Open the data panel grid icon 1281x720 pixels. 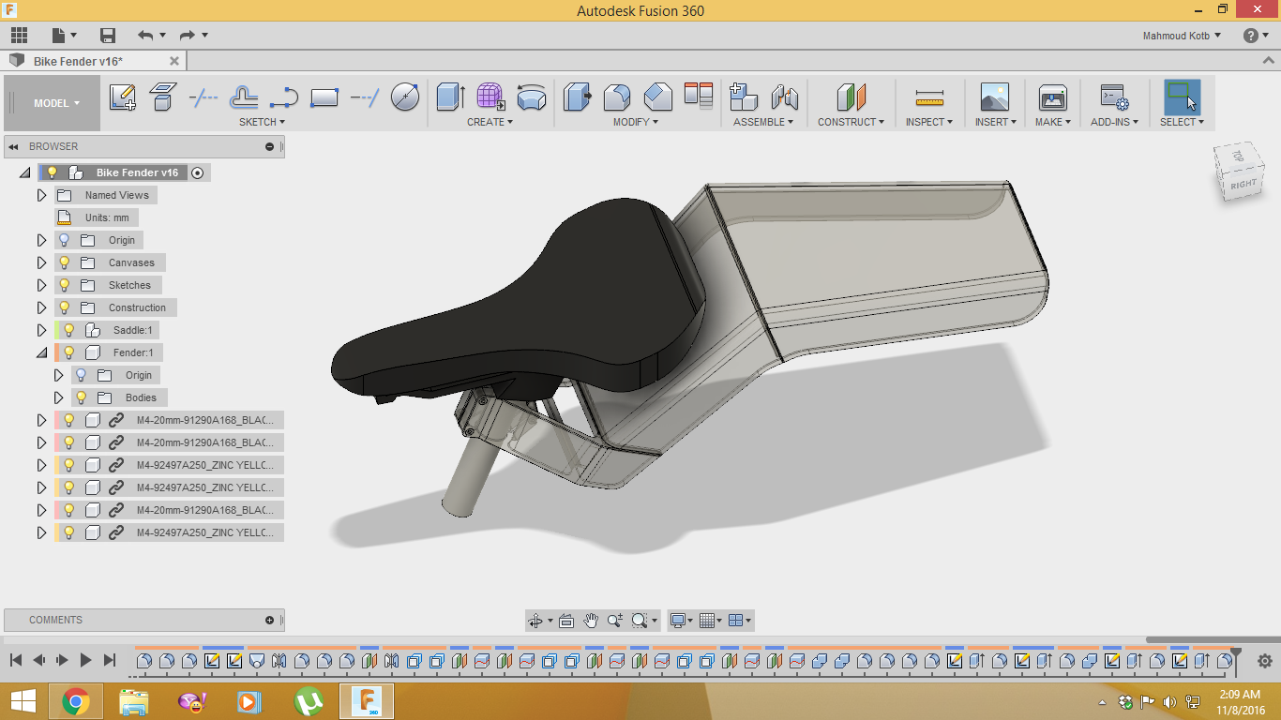click(19, 36)
